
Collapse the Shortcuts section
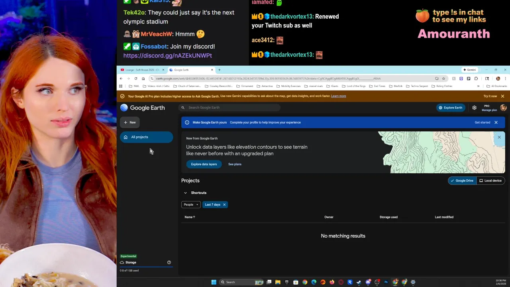[x=185, y=193]
